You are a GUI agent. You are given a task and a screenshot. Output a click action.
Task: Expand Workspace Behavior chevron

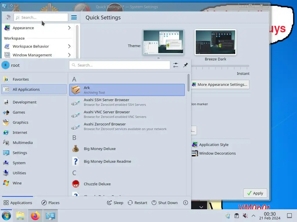(69, 46)
